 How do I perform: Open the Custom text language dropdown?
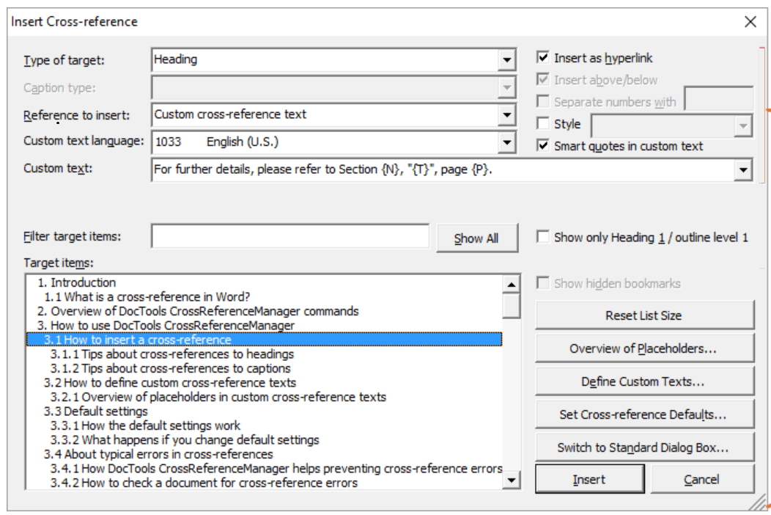(x=506, y=143)
